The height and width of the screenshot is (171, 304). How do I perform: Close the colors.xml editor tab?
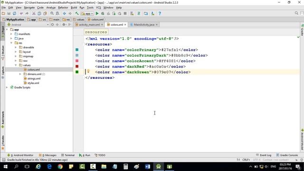[125, 25]
